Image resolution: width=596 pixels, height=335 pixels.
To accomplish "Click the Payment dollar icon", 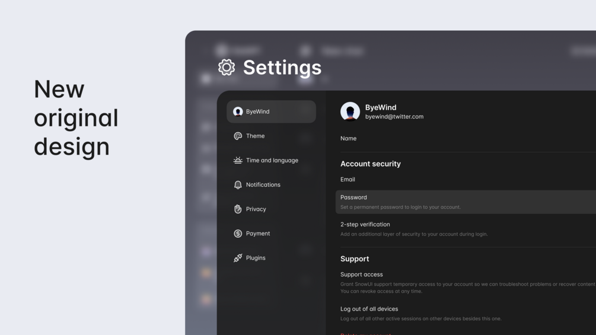I will pyautogui.click(x=238, y=234).
